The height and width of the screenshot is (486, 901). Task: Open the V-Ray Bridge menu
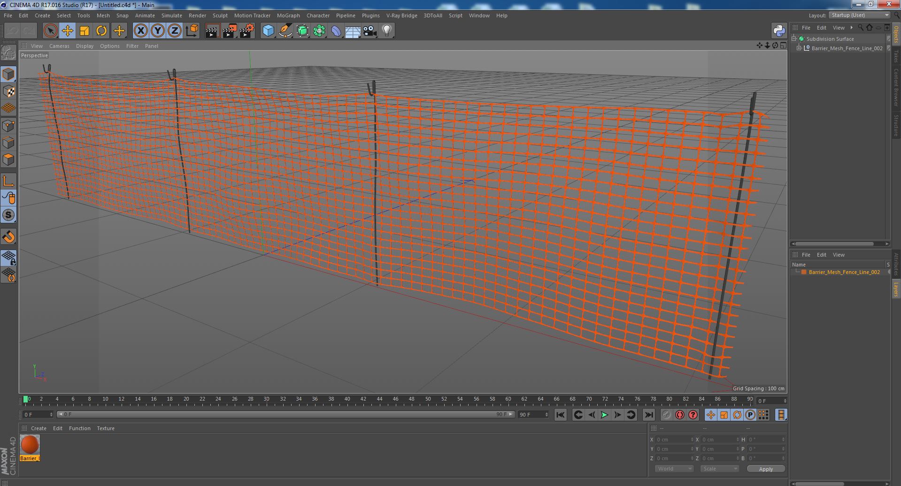click(x=401, y=15)
